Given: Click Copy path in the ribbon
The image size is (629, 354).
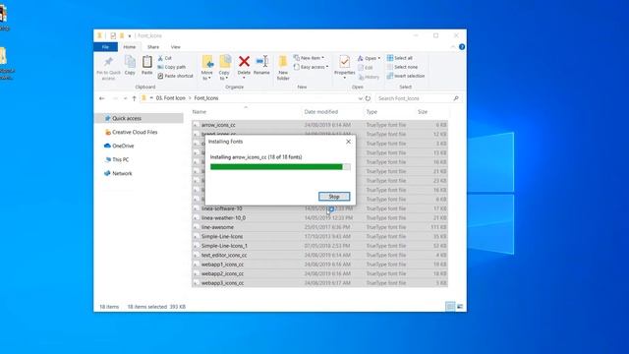Looking at the screenshot, I should click(x=172, y=67).
